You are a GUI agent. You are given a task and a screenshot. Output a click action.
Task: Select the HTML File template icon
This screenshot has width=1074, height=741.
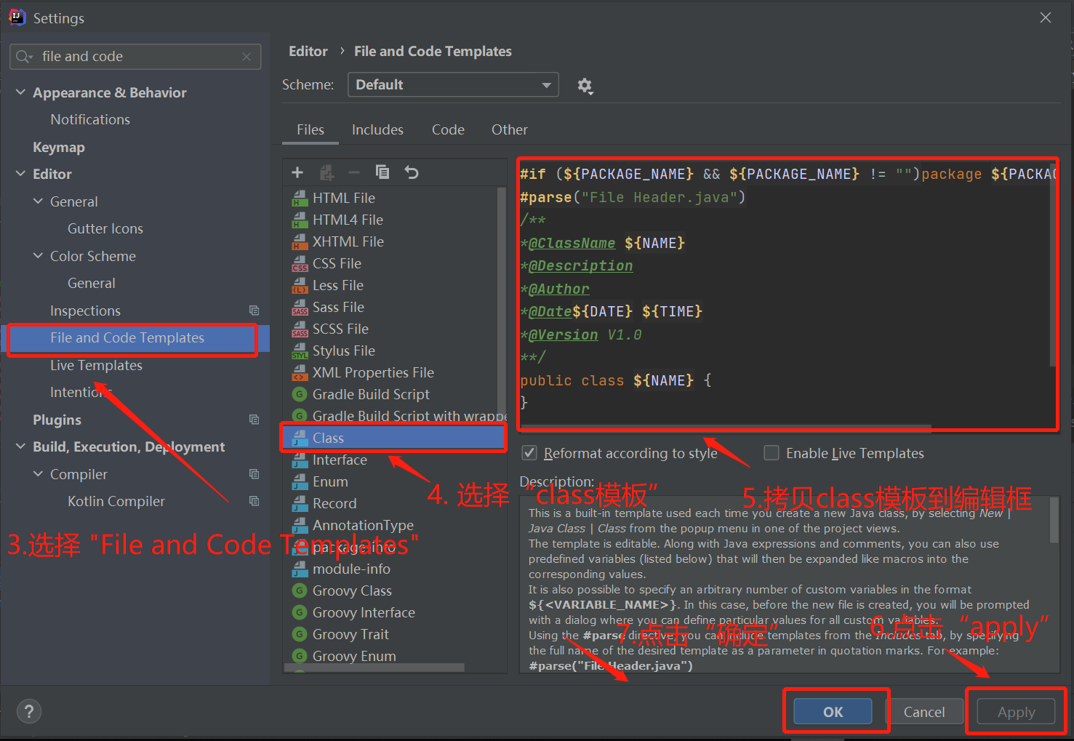point(300,198)
